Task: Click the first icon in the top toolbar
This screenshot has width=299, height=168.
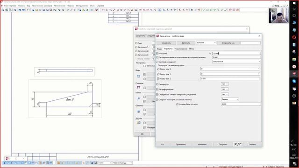Action: [3, 10]
